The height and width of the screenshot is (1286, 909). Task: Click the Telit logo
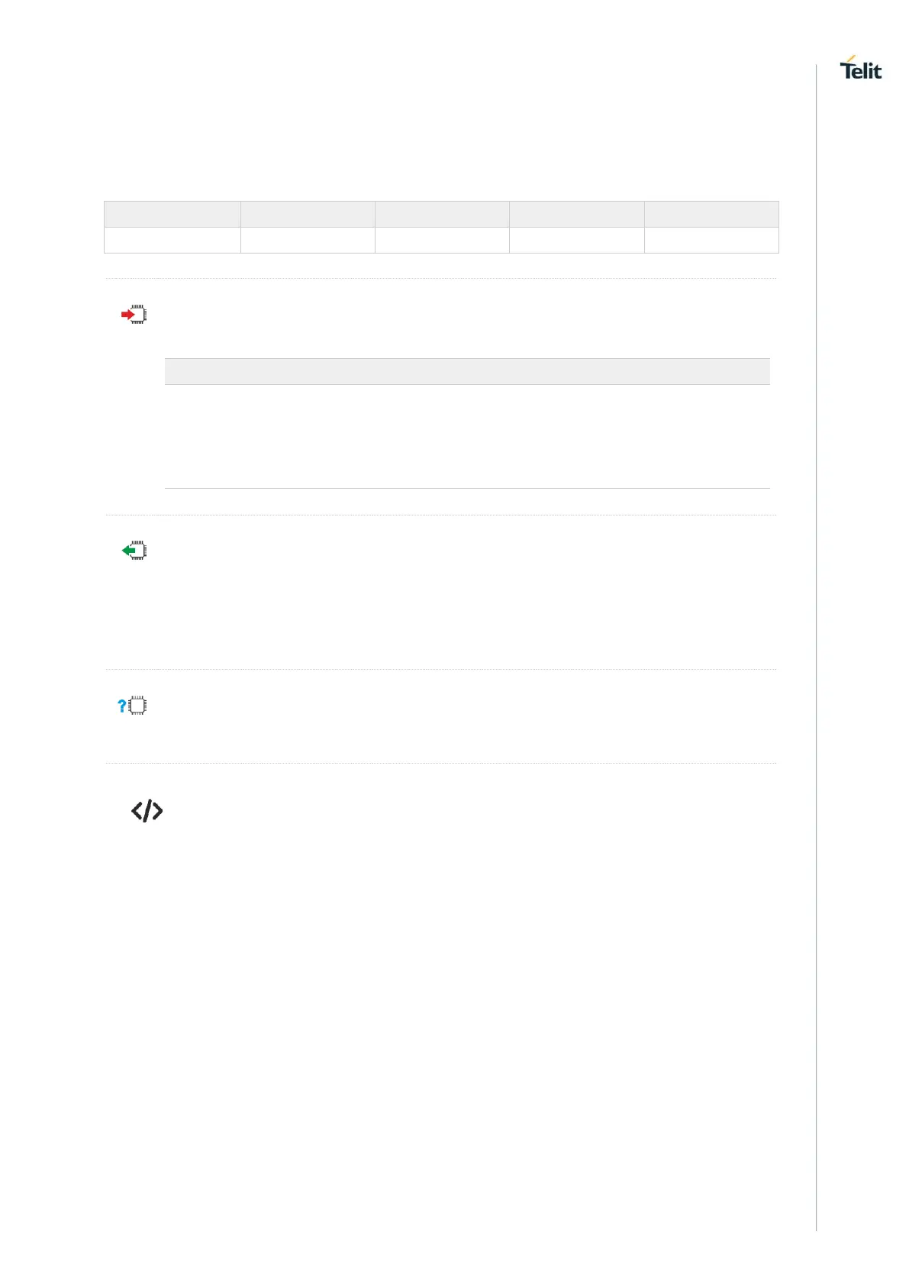861,69
